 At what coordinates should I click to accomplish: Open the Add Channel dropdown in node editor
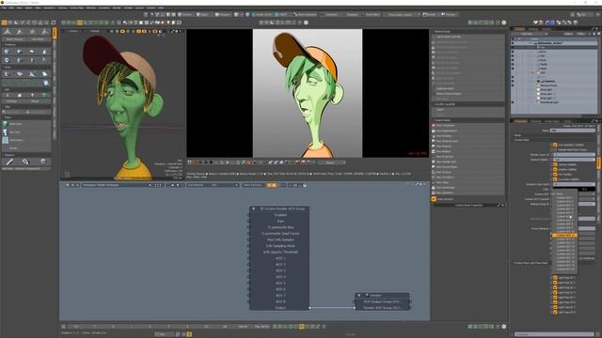213,185
